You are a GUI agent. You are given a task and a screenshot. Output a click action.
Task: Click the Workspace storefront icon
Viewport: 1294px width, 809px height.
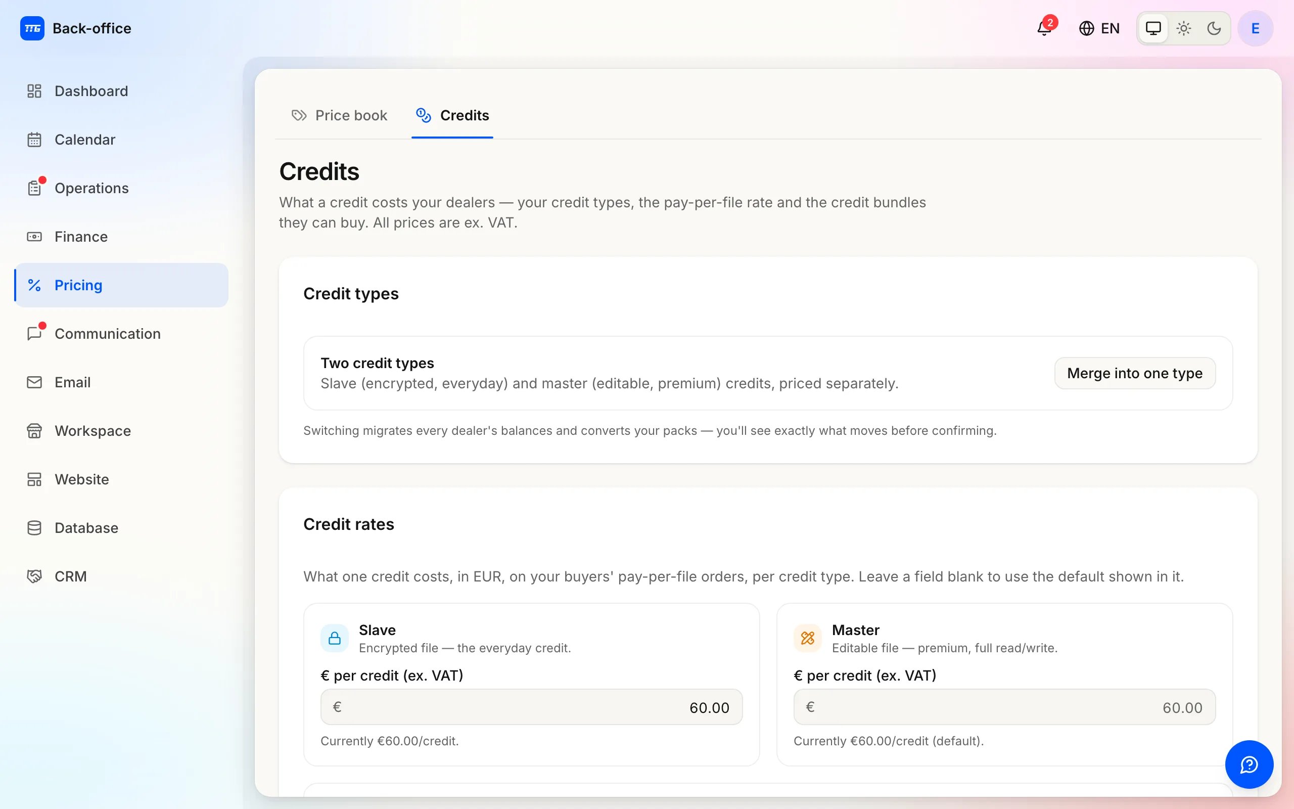tap(34, 431)
